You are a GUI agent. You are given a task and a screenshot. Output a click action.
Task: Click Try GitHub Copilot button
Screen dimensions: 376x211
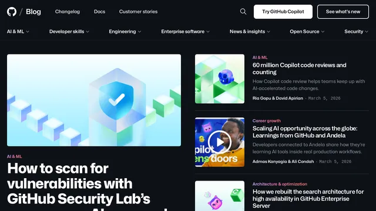(x=283, y=12)
